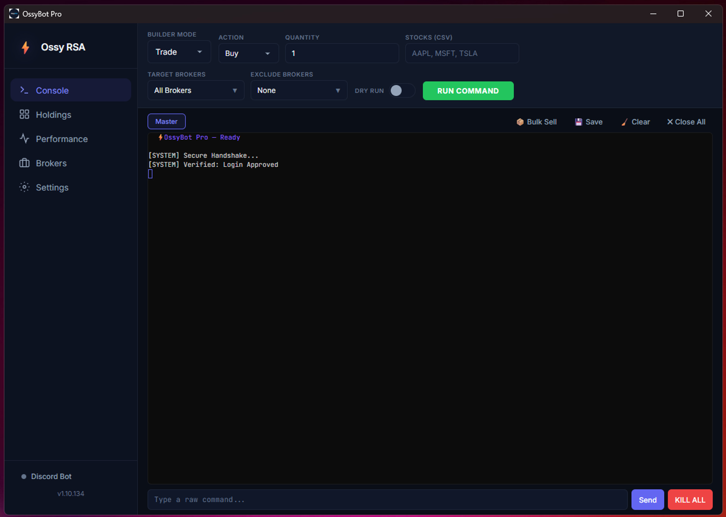Click the Ossy RSA sidebar title
The image size is (726, 517).
[x=63, y=47]
